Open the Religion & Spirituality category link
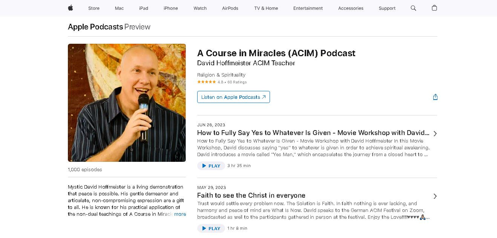 pyautogui.click(x=221, y=75)
